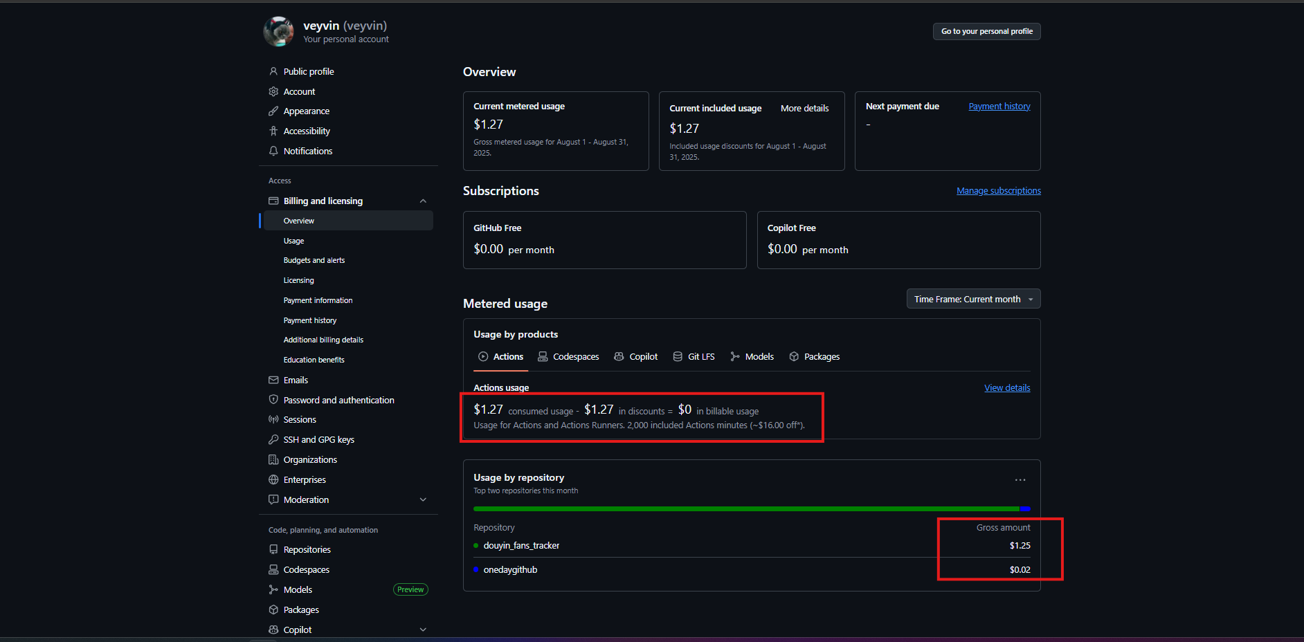Click the green repository usage bar

pos(745,509)
